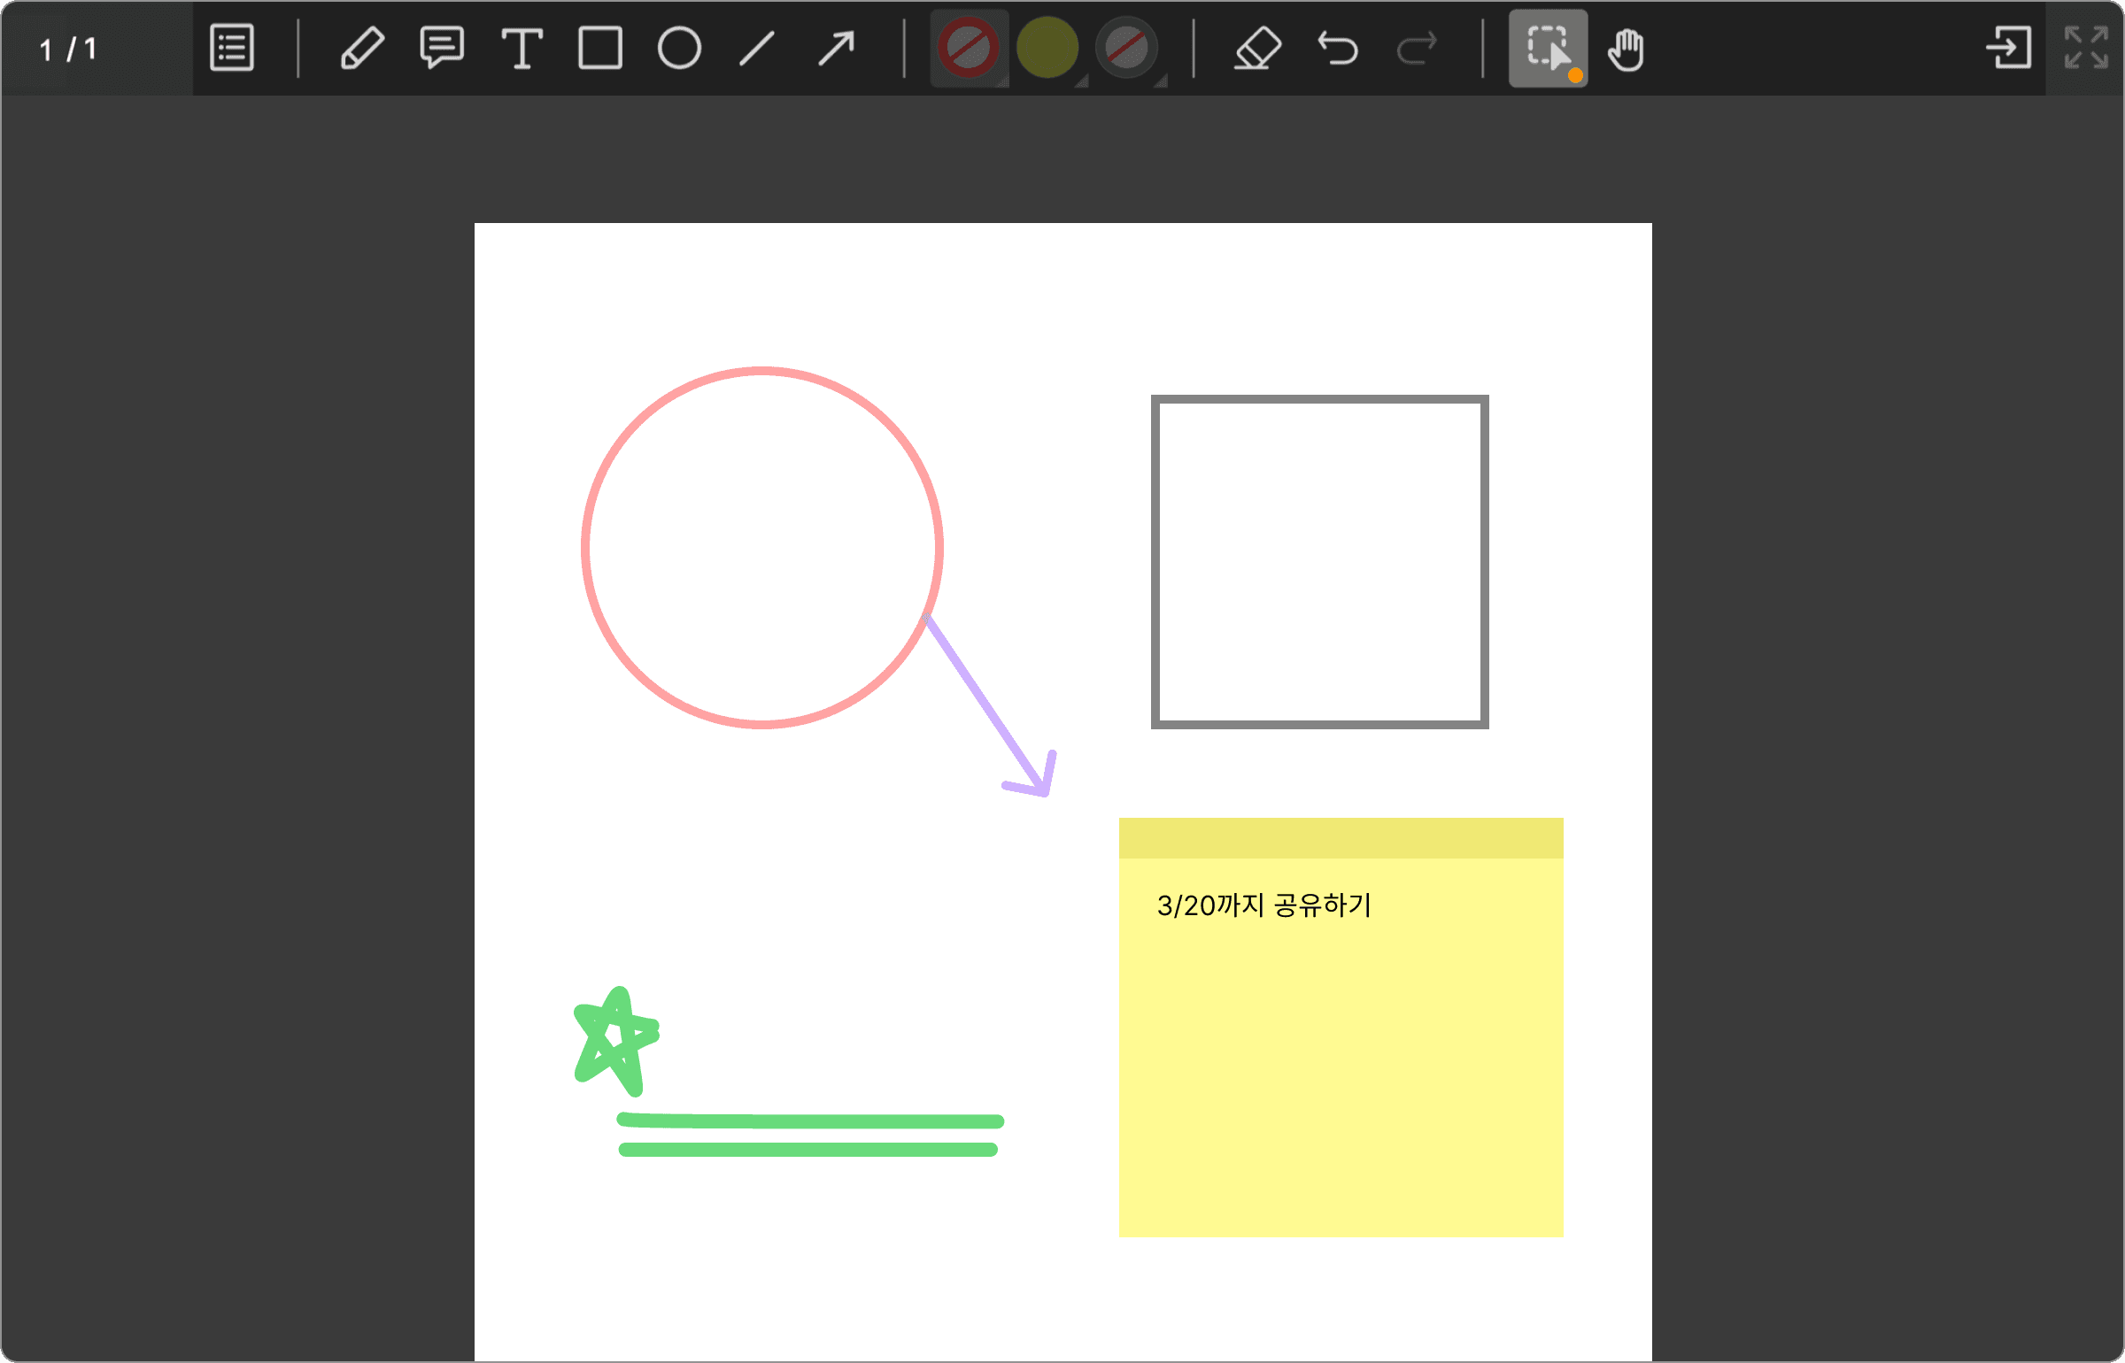
Task: Select the Text tool
Action: 522,49
